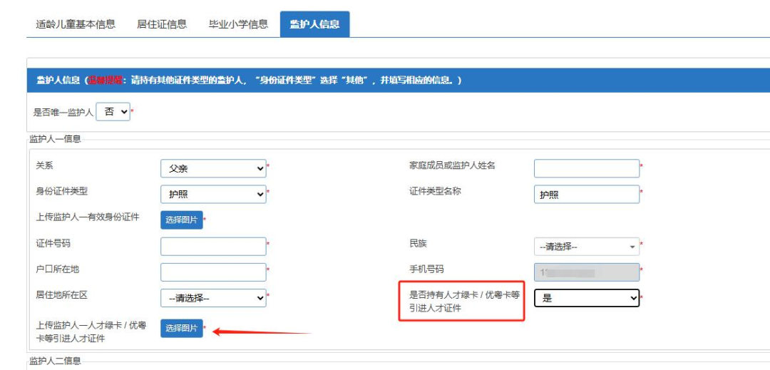
Task: Click the 居住地所在区 label text
Action: coord(62,295)
